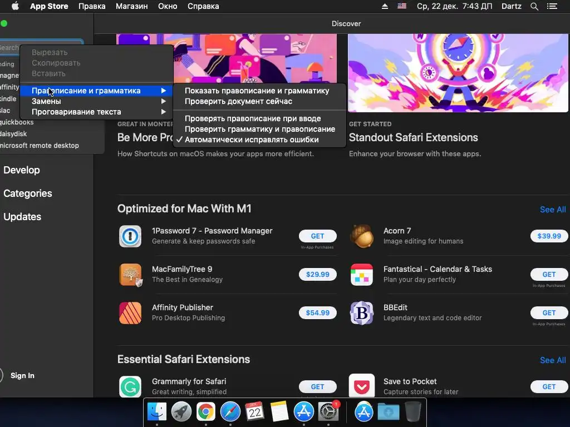Open the Standout Safari Extensions banner

(458, 73)
